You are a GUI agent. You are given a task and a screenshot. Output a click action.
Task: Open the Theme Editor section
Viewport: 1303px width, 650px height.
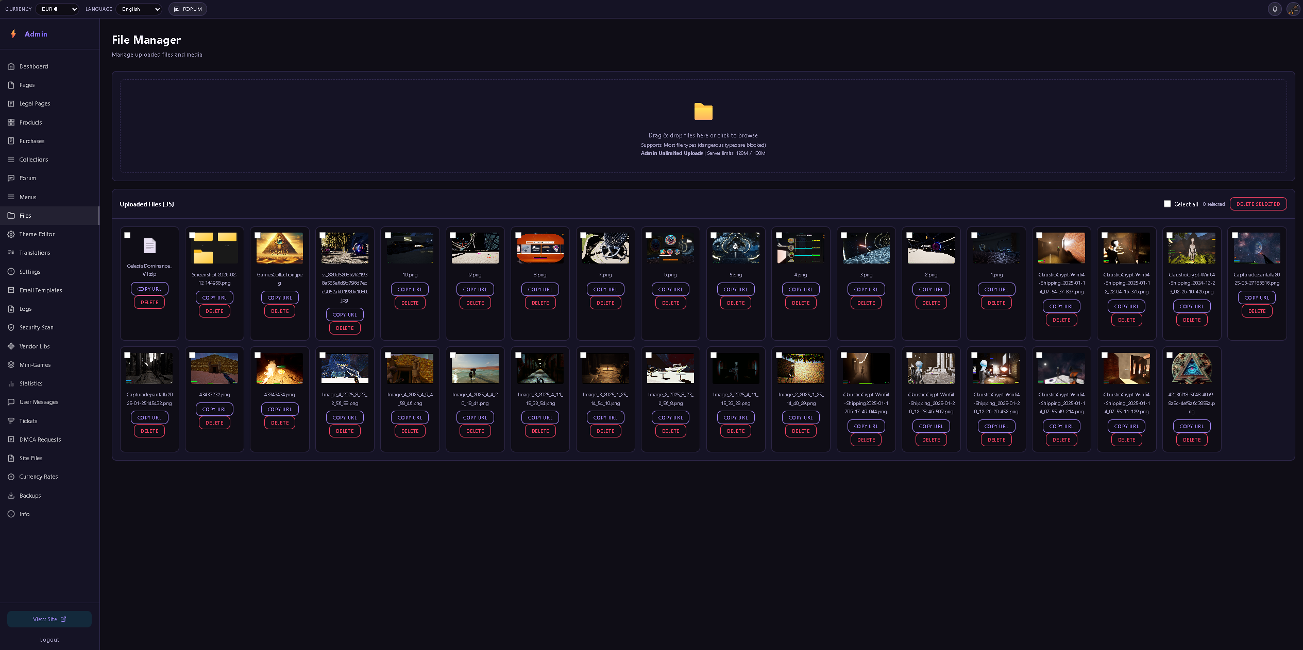coord(37,234)
